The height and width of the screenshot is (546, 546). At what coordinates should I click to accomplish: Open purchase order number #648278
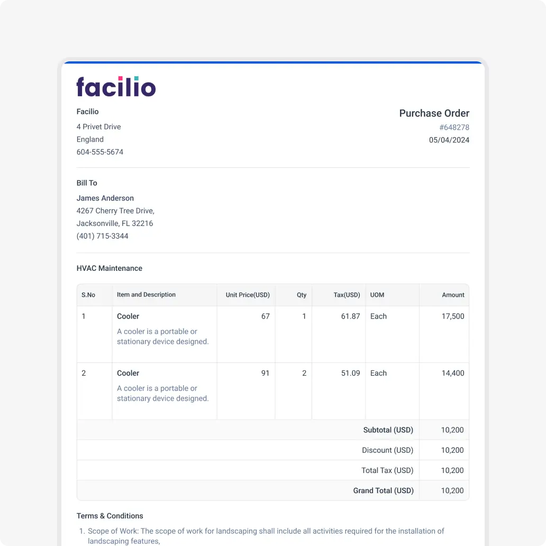point(454,128)
